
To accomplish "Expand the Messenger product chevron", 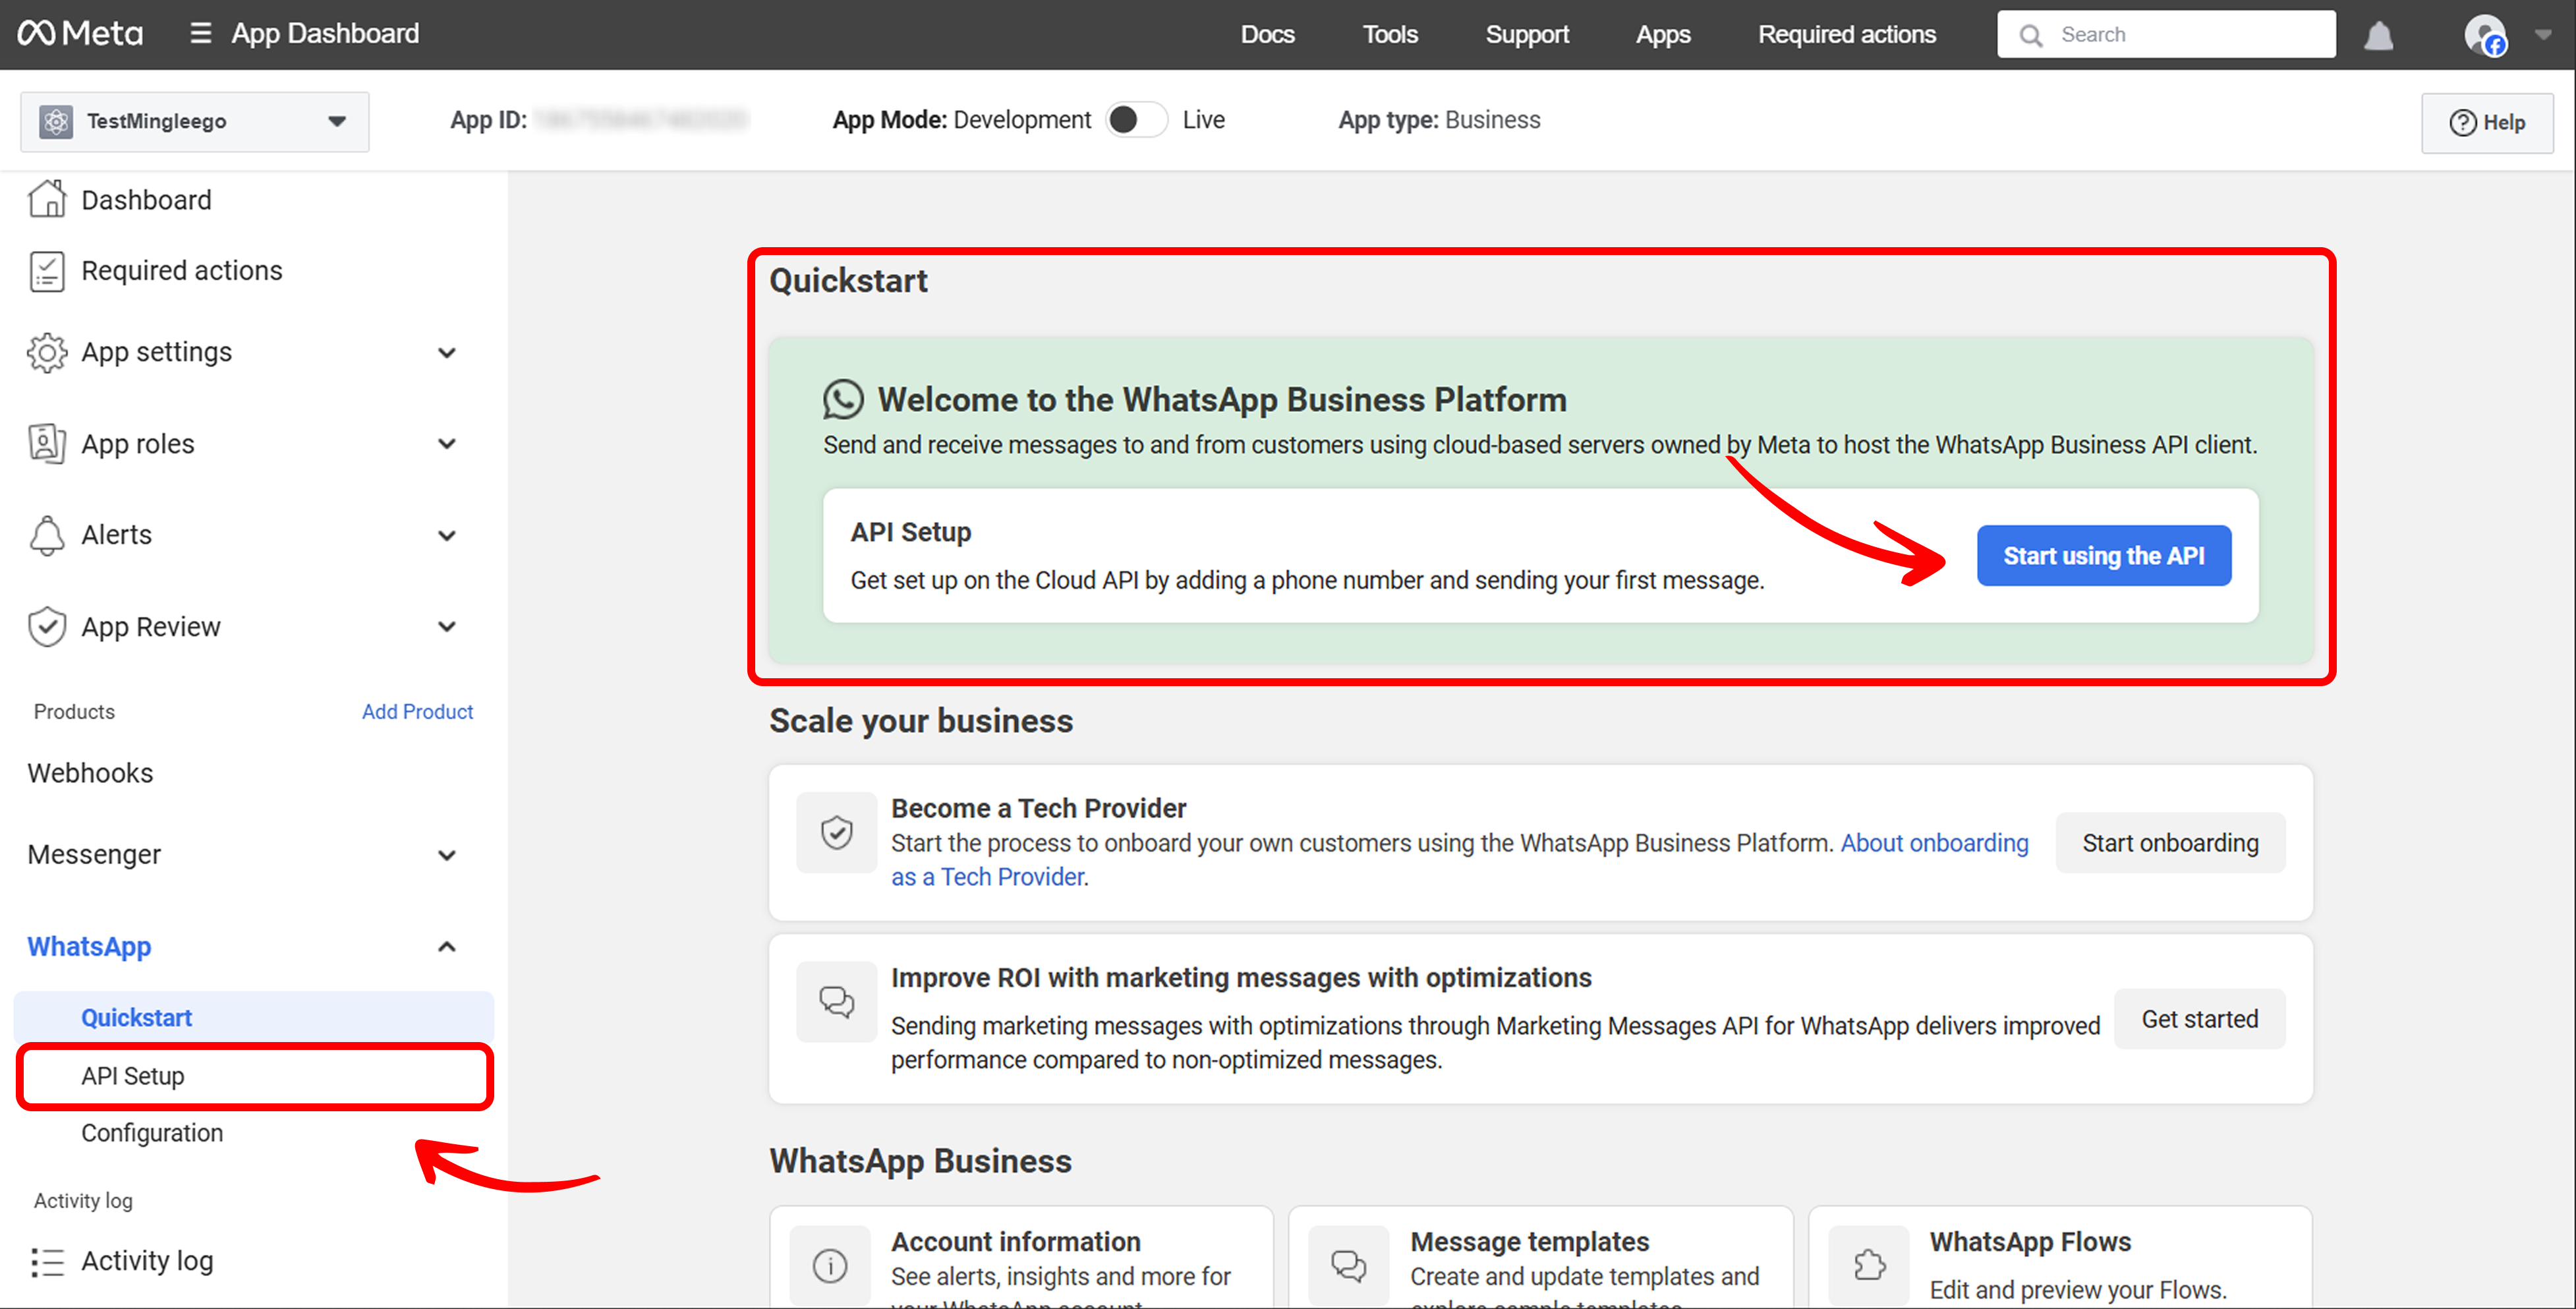I will [447, 856].
